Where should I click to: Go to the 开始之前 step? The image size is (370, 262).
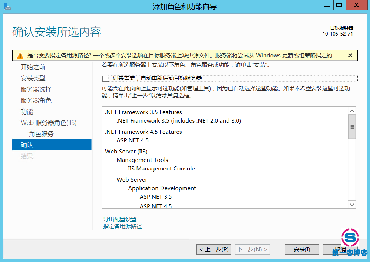tap(33, 67)
